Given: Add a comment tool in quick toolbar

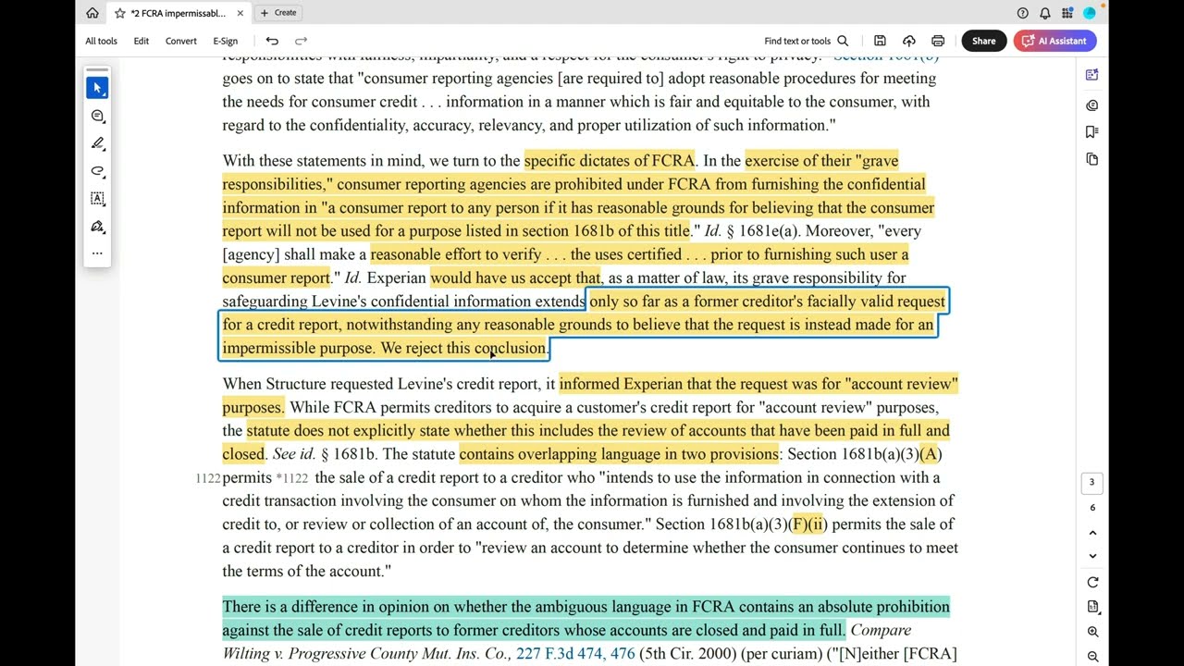Looking at the screenshot, I should [x=97, y=116].
